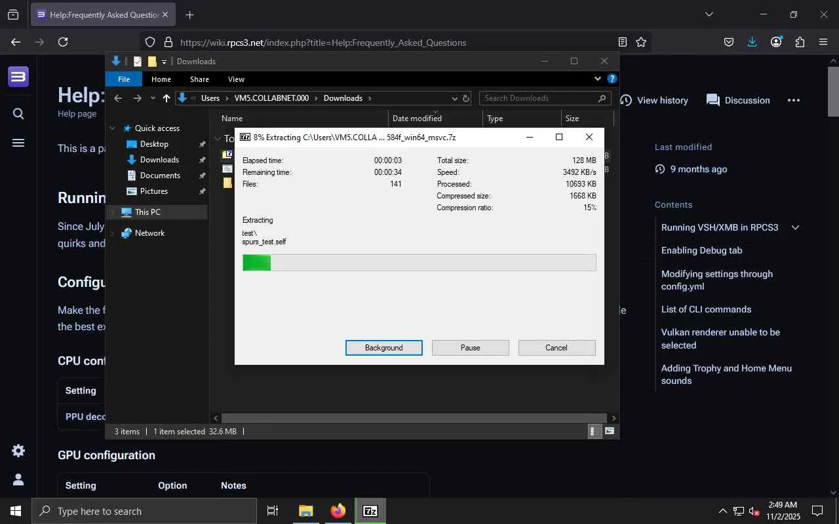Screen dimensions: 839x524
Task: Open the address bar history dropdown in Explorer
Action: (x=455, y=98)
